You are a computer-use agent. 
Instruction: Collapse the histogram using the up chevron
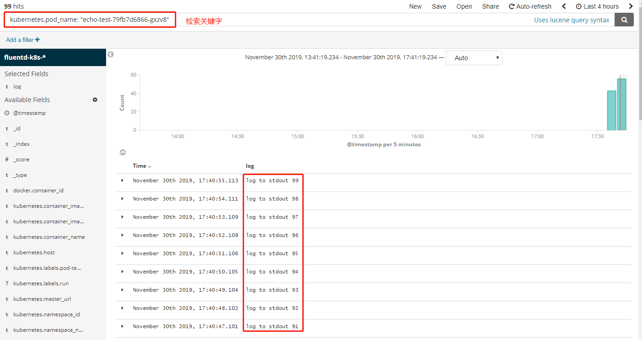coord(122,152)
